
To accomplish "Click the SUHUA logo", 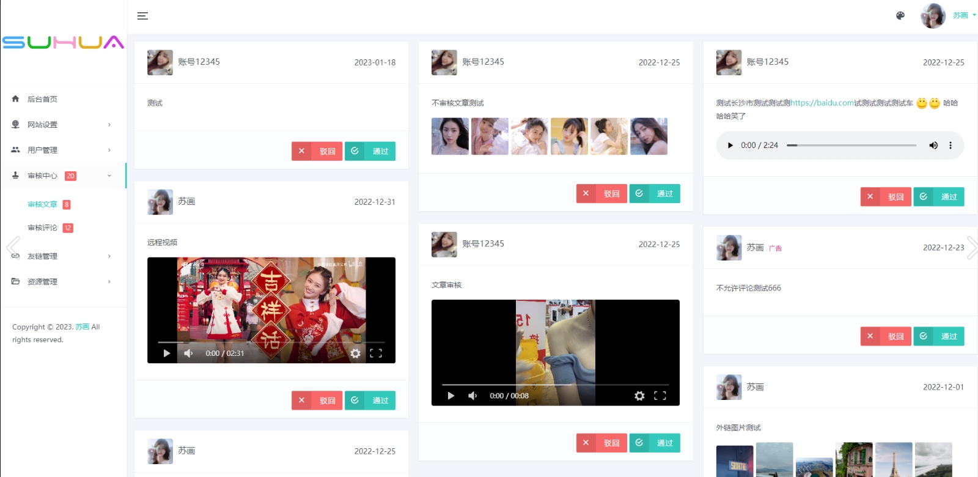I will pyautogui.click(x=63, y=42).
